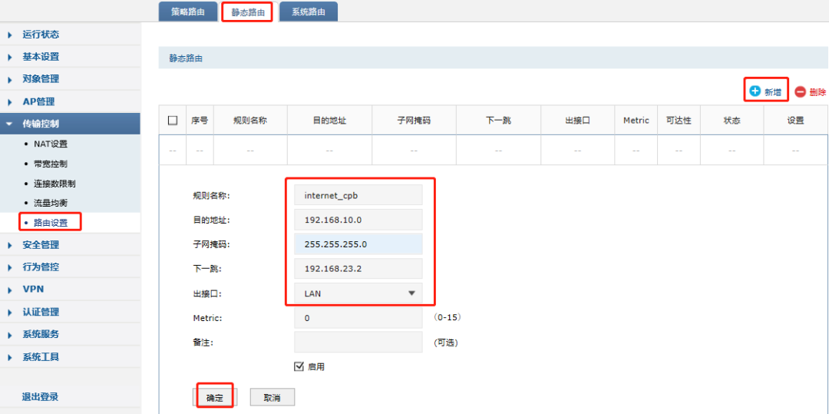This screenshot has height=414, width=829.
Task: Open the 路由设置 submenu item
Action: tap(51, 223)
